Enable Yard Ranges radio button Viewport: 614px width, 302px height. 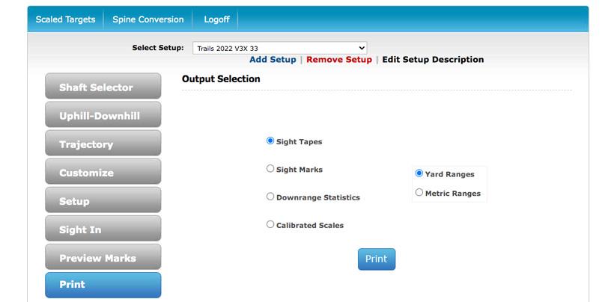click(x=419, y=173)
